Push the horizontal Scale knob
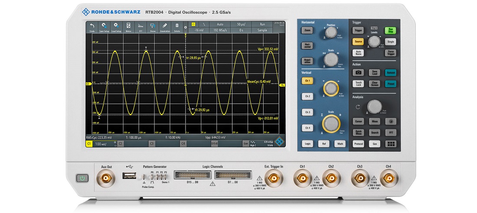Screen dimensions: 477x213 [331, 60]
